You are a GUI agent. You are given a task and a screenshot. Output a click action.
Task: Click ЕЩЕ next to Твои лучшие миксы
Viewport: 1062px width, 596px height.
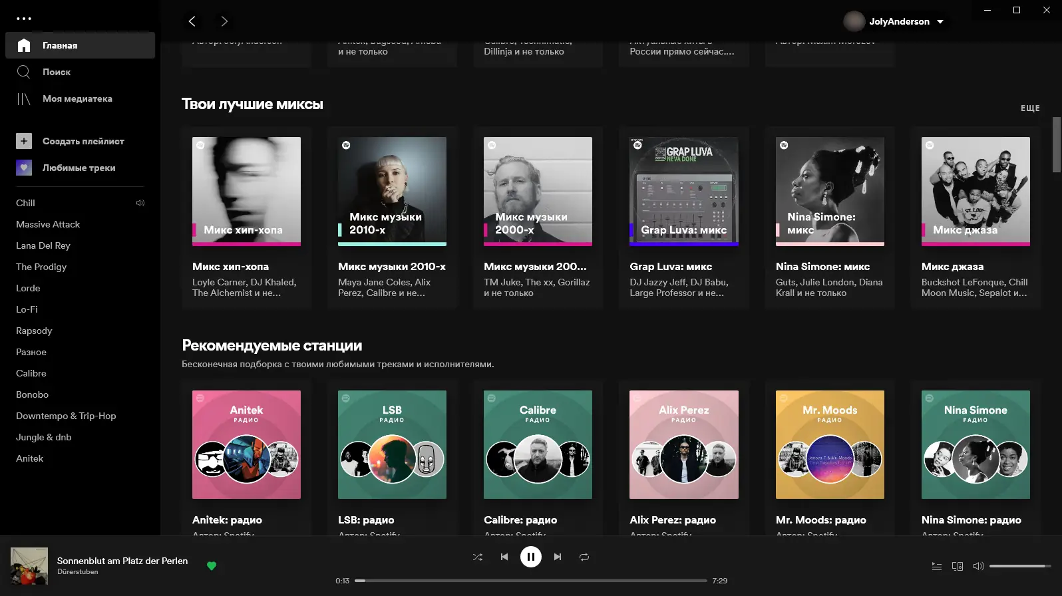[1030, 108]
